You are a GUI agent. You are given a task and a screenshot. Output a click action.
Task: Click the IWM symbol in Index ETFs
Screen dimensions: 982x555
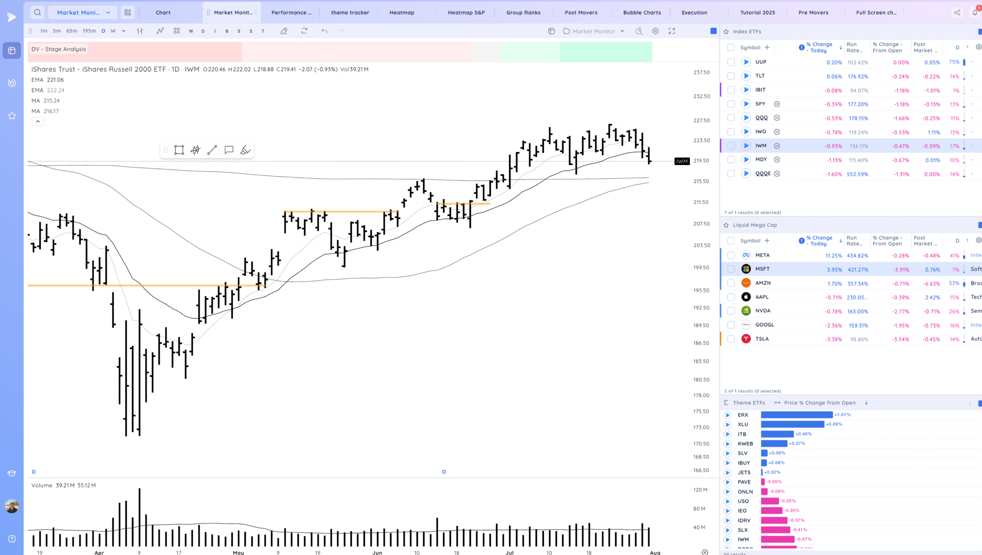click(761, 146)
